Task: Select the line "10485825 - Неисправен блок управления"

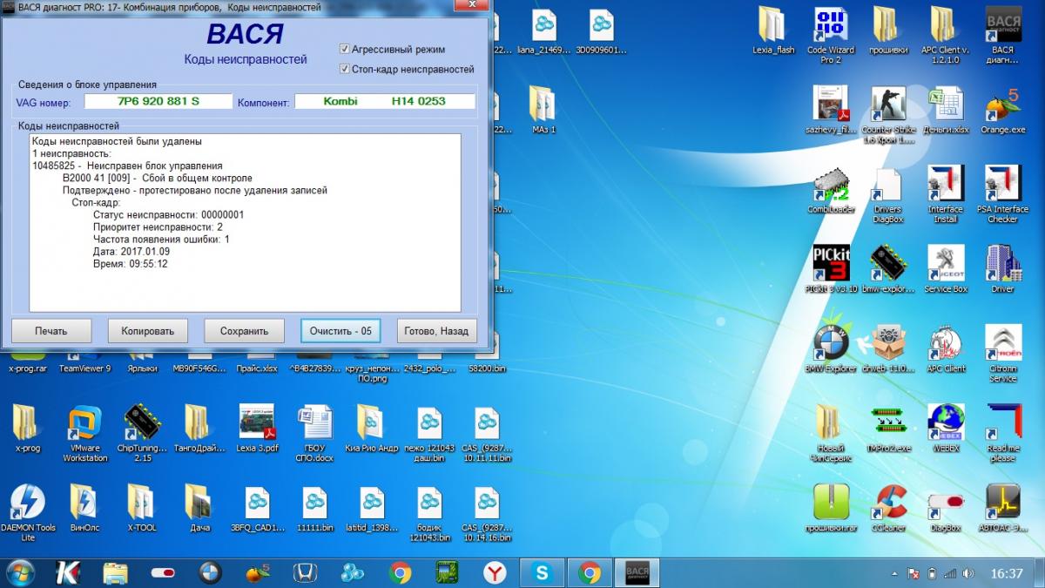Action: 127,166
